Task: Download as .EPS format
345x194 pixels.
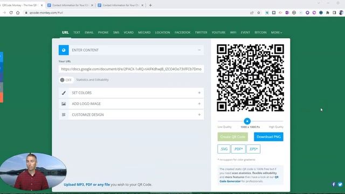Action: pos(253,149)
